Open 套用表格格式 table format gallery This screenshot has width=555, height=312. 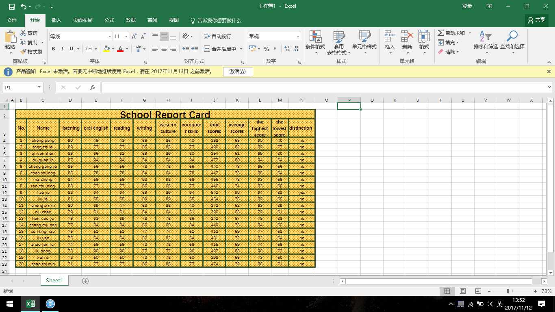(339, 43)
